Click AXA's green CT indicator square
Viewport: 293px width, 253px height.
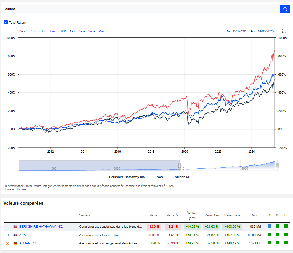tap(270, 235)
